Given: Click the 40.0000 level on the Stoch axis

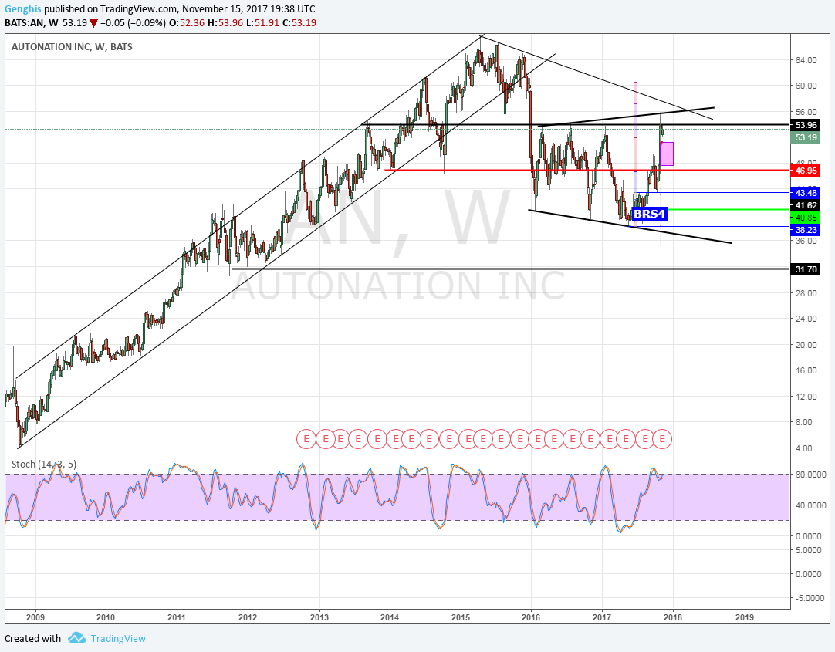Looking at the screenshot, I should (810, 505).
